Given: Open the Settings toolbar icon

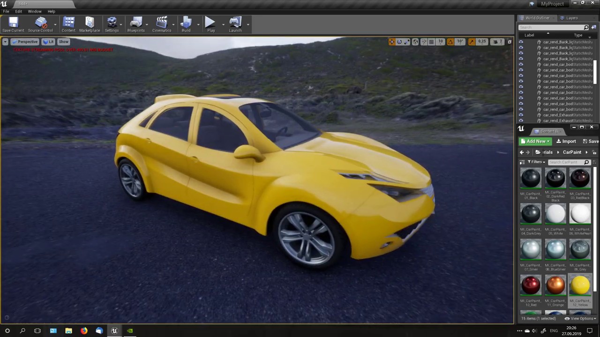Looking at the screenshot, I should [112, 25].
